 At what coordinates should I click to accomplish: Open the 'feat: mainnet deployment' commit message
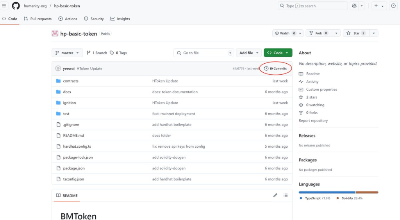point(173,114)
